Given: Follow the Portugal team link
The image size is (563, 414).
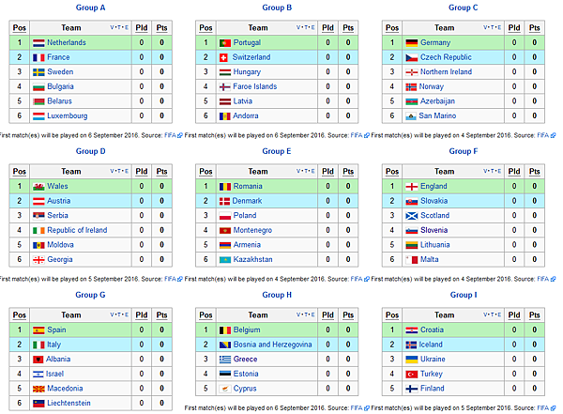Looking at the screenshot, I should 247,43.
